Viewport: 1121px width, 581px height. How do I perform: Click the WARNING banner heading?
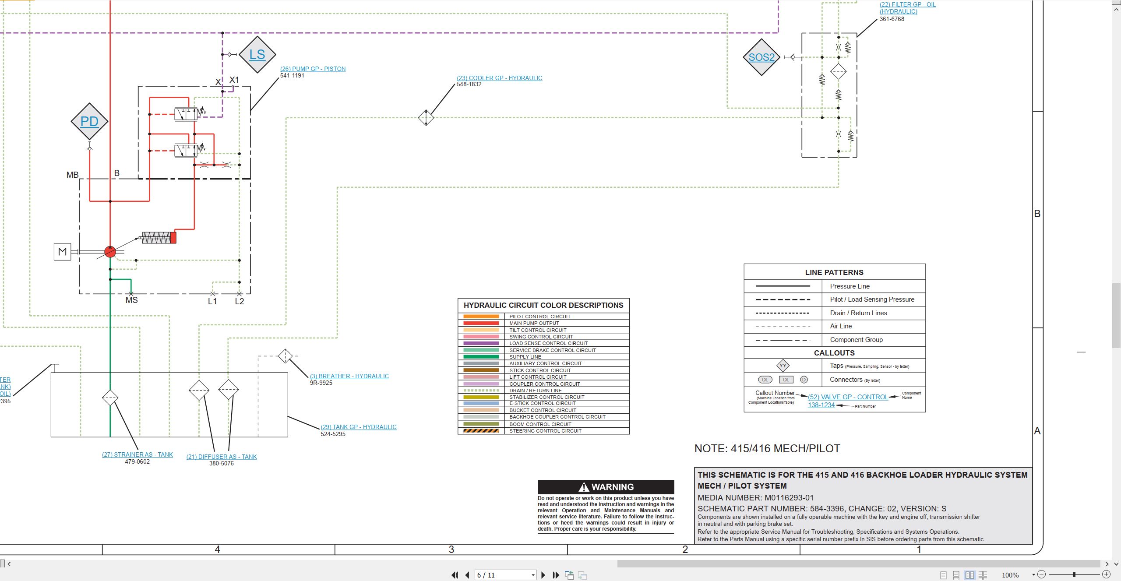click(x=606, y=487)
